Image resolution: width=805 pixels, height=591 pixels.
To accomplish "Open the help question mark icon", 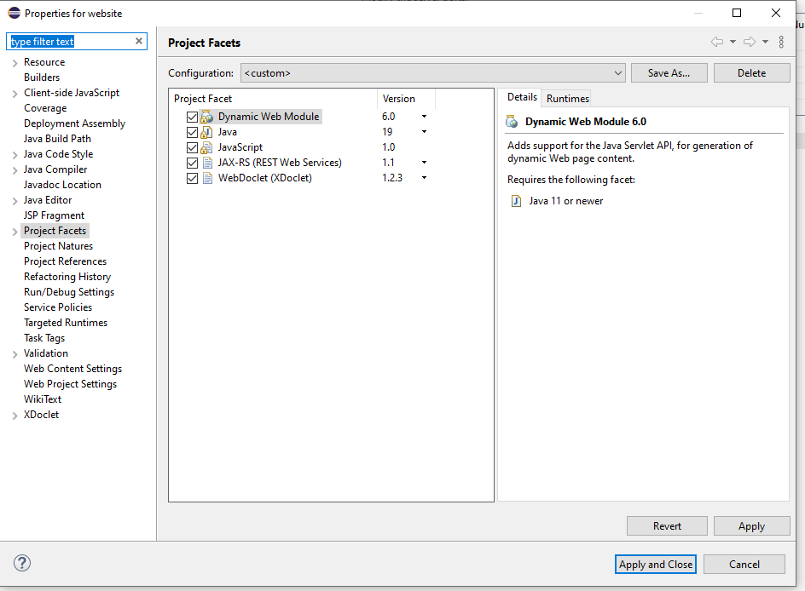I will (x=22, y=563).
